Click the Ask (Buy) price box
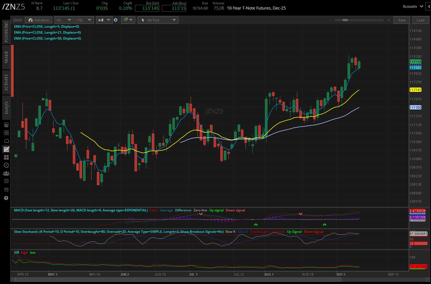The width and height of the screenshot is (431, 284). tap(174, 8)
